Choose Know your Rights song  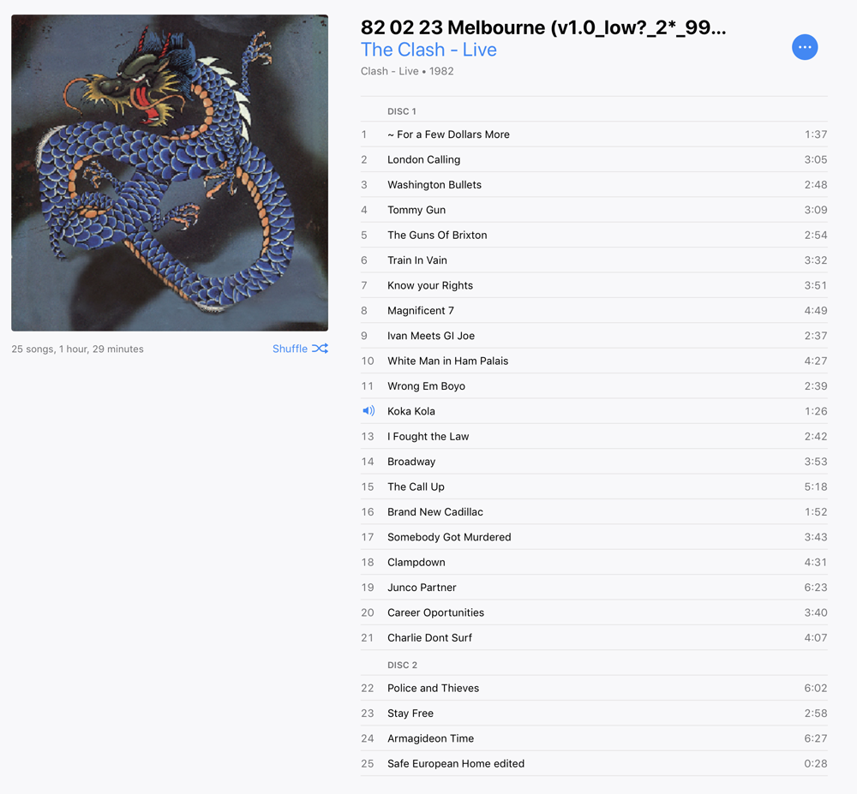pos(594,285)
